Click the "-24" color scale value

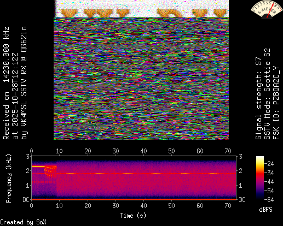click(x=269, y=164)
